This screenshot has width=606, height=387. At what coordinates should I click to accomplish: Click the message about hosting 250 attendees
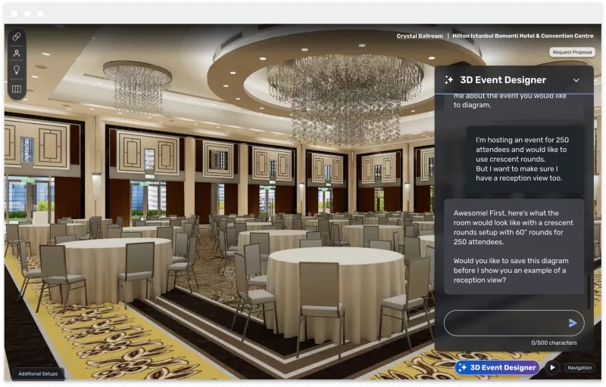(x=525, y=159)
